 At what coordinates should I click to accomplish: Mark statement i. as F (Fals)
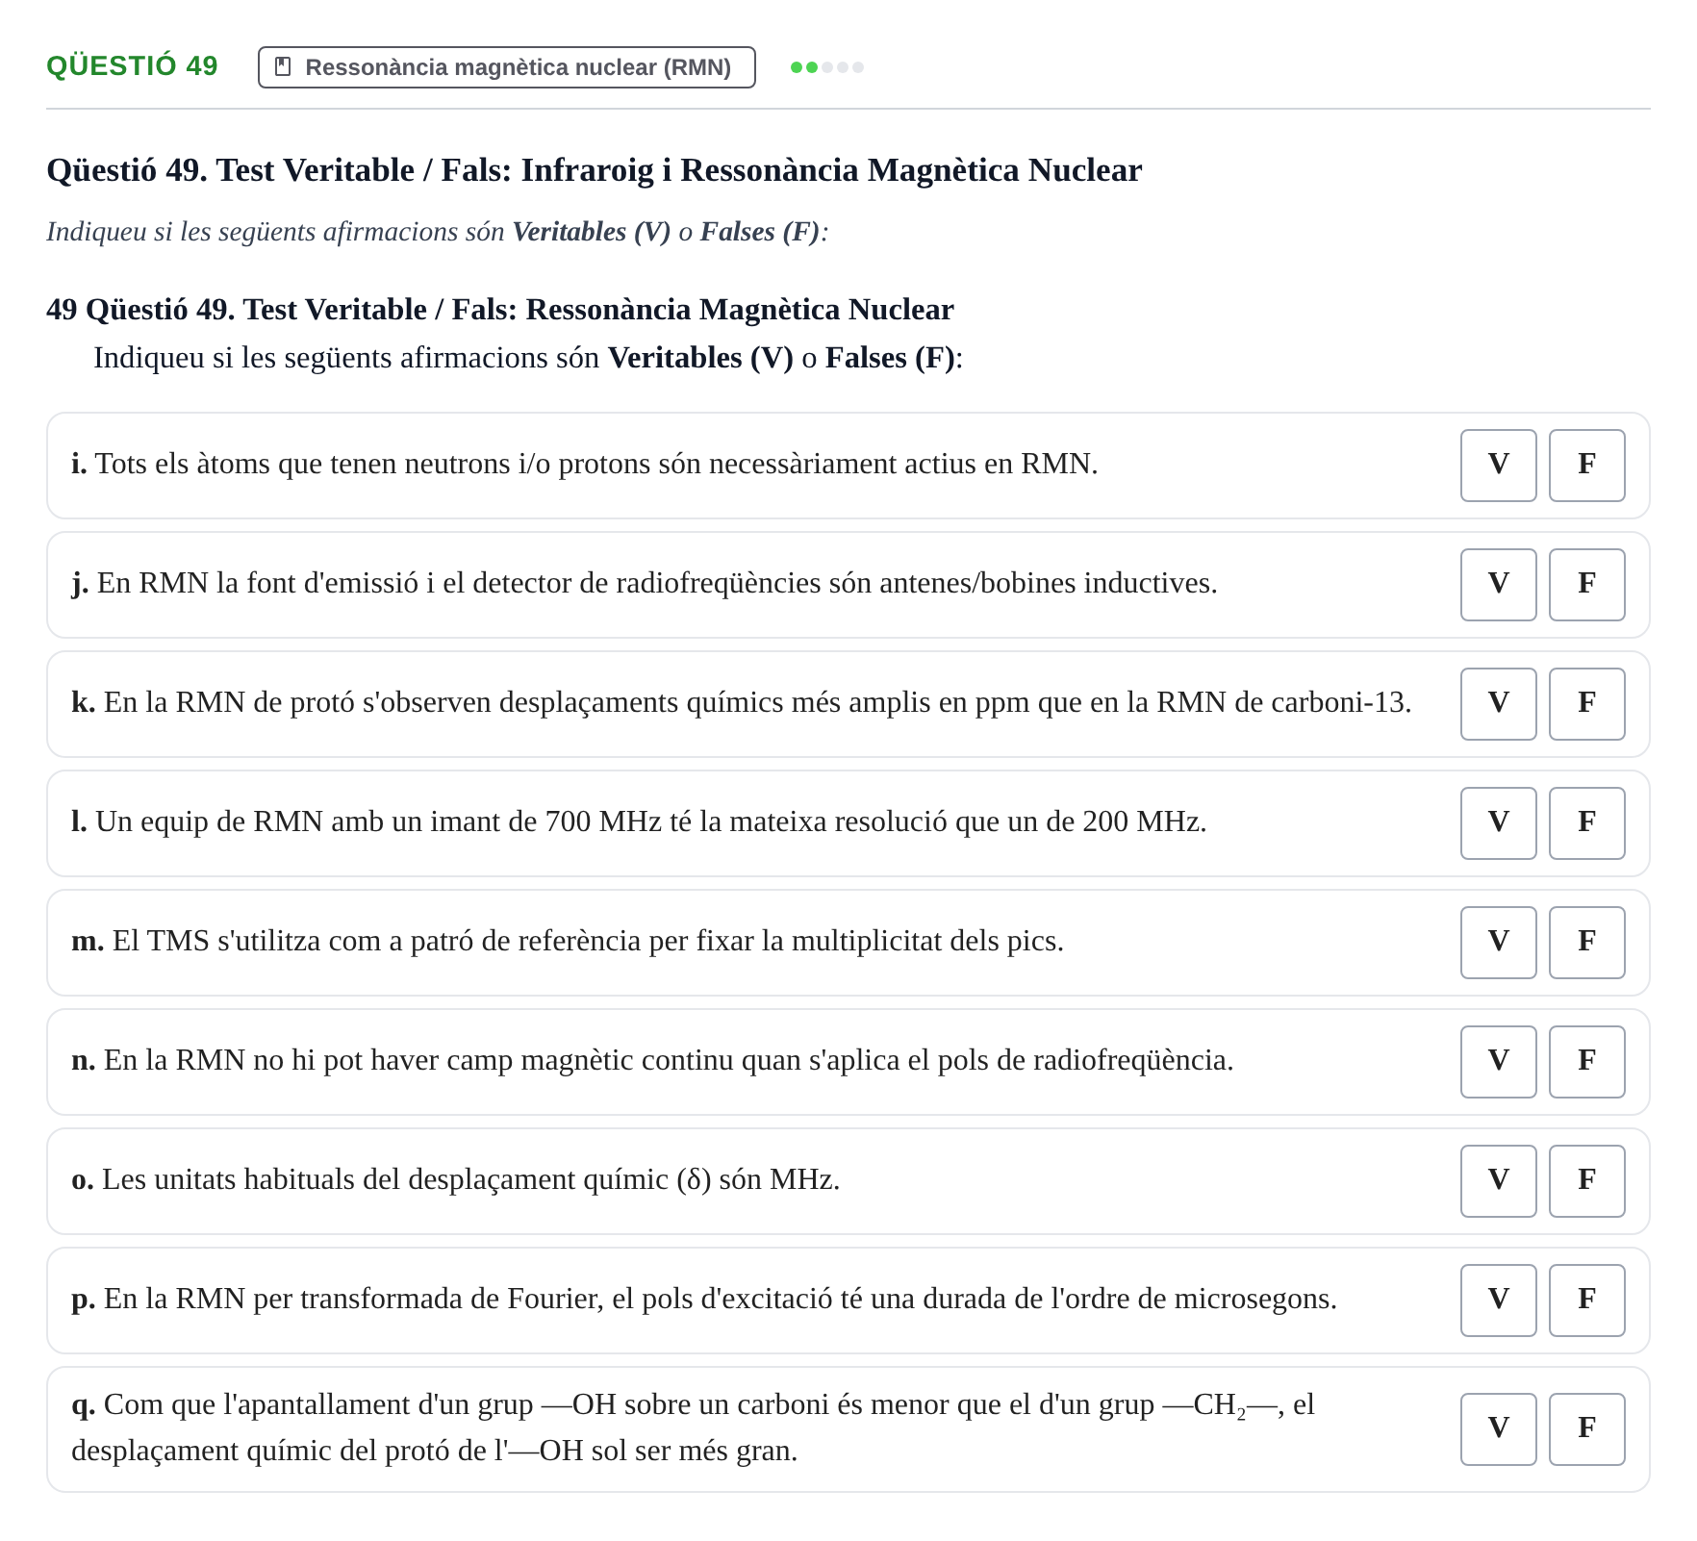click(1587, 466)
